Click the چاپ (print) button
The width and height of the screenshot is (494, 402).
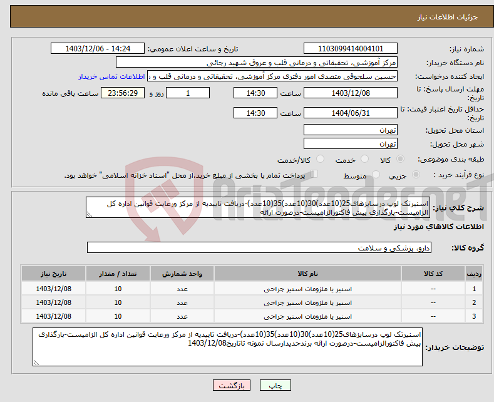point(275,385)
